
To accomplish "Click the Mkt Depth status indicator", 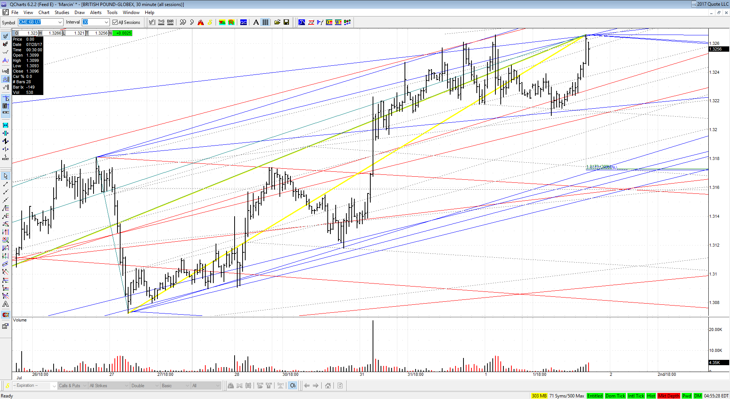I will pyautogui.click(x=668, y=396).
